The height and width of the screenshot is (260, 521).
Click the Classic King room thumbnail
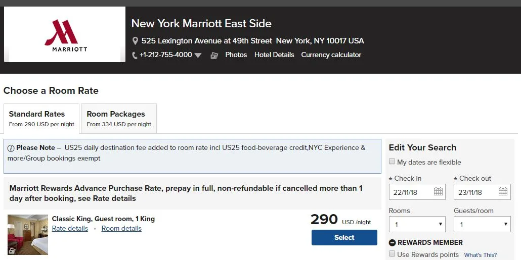pos(28,234)
